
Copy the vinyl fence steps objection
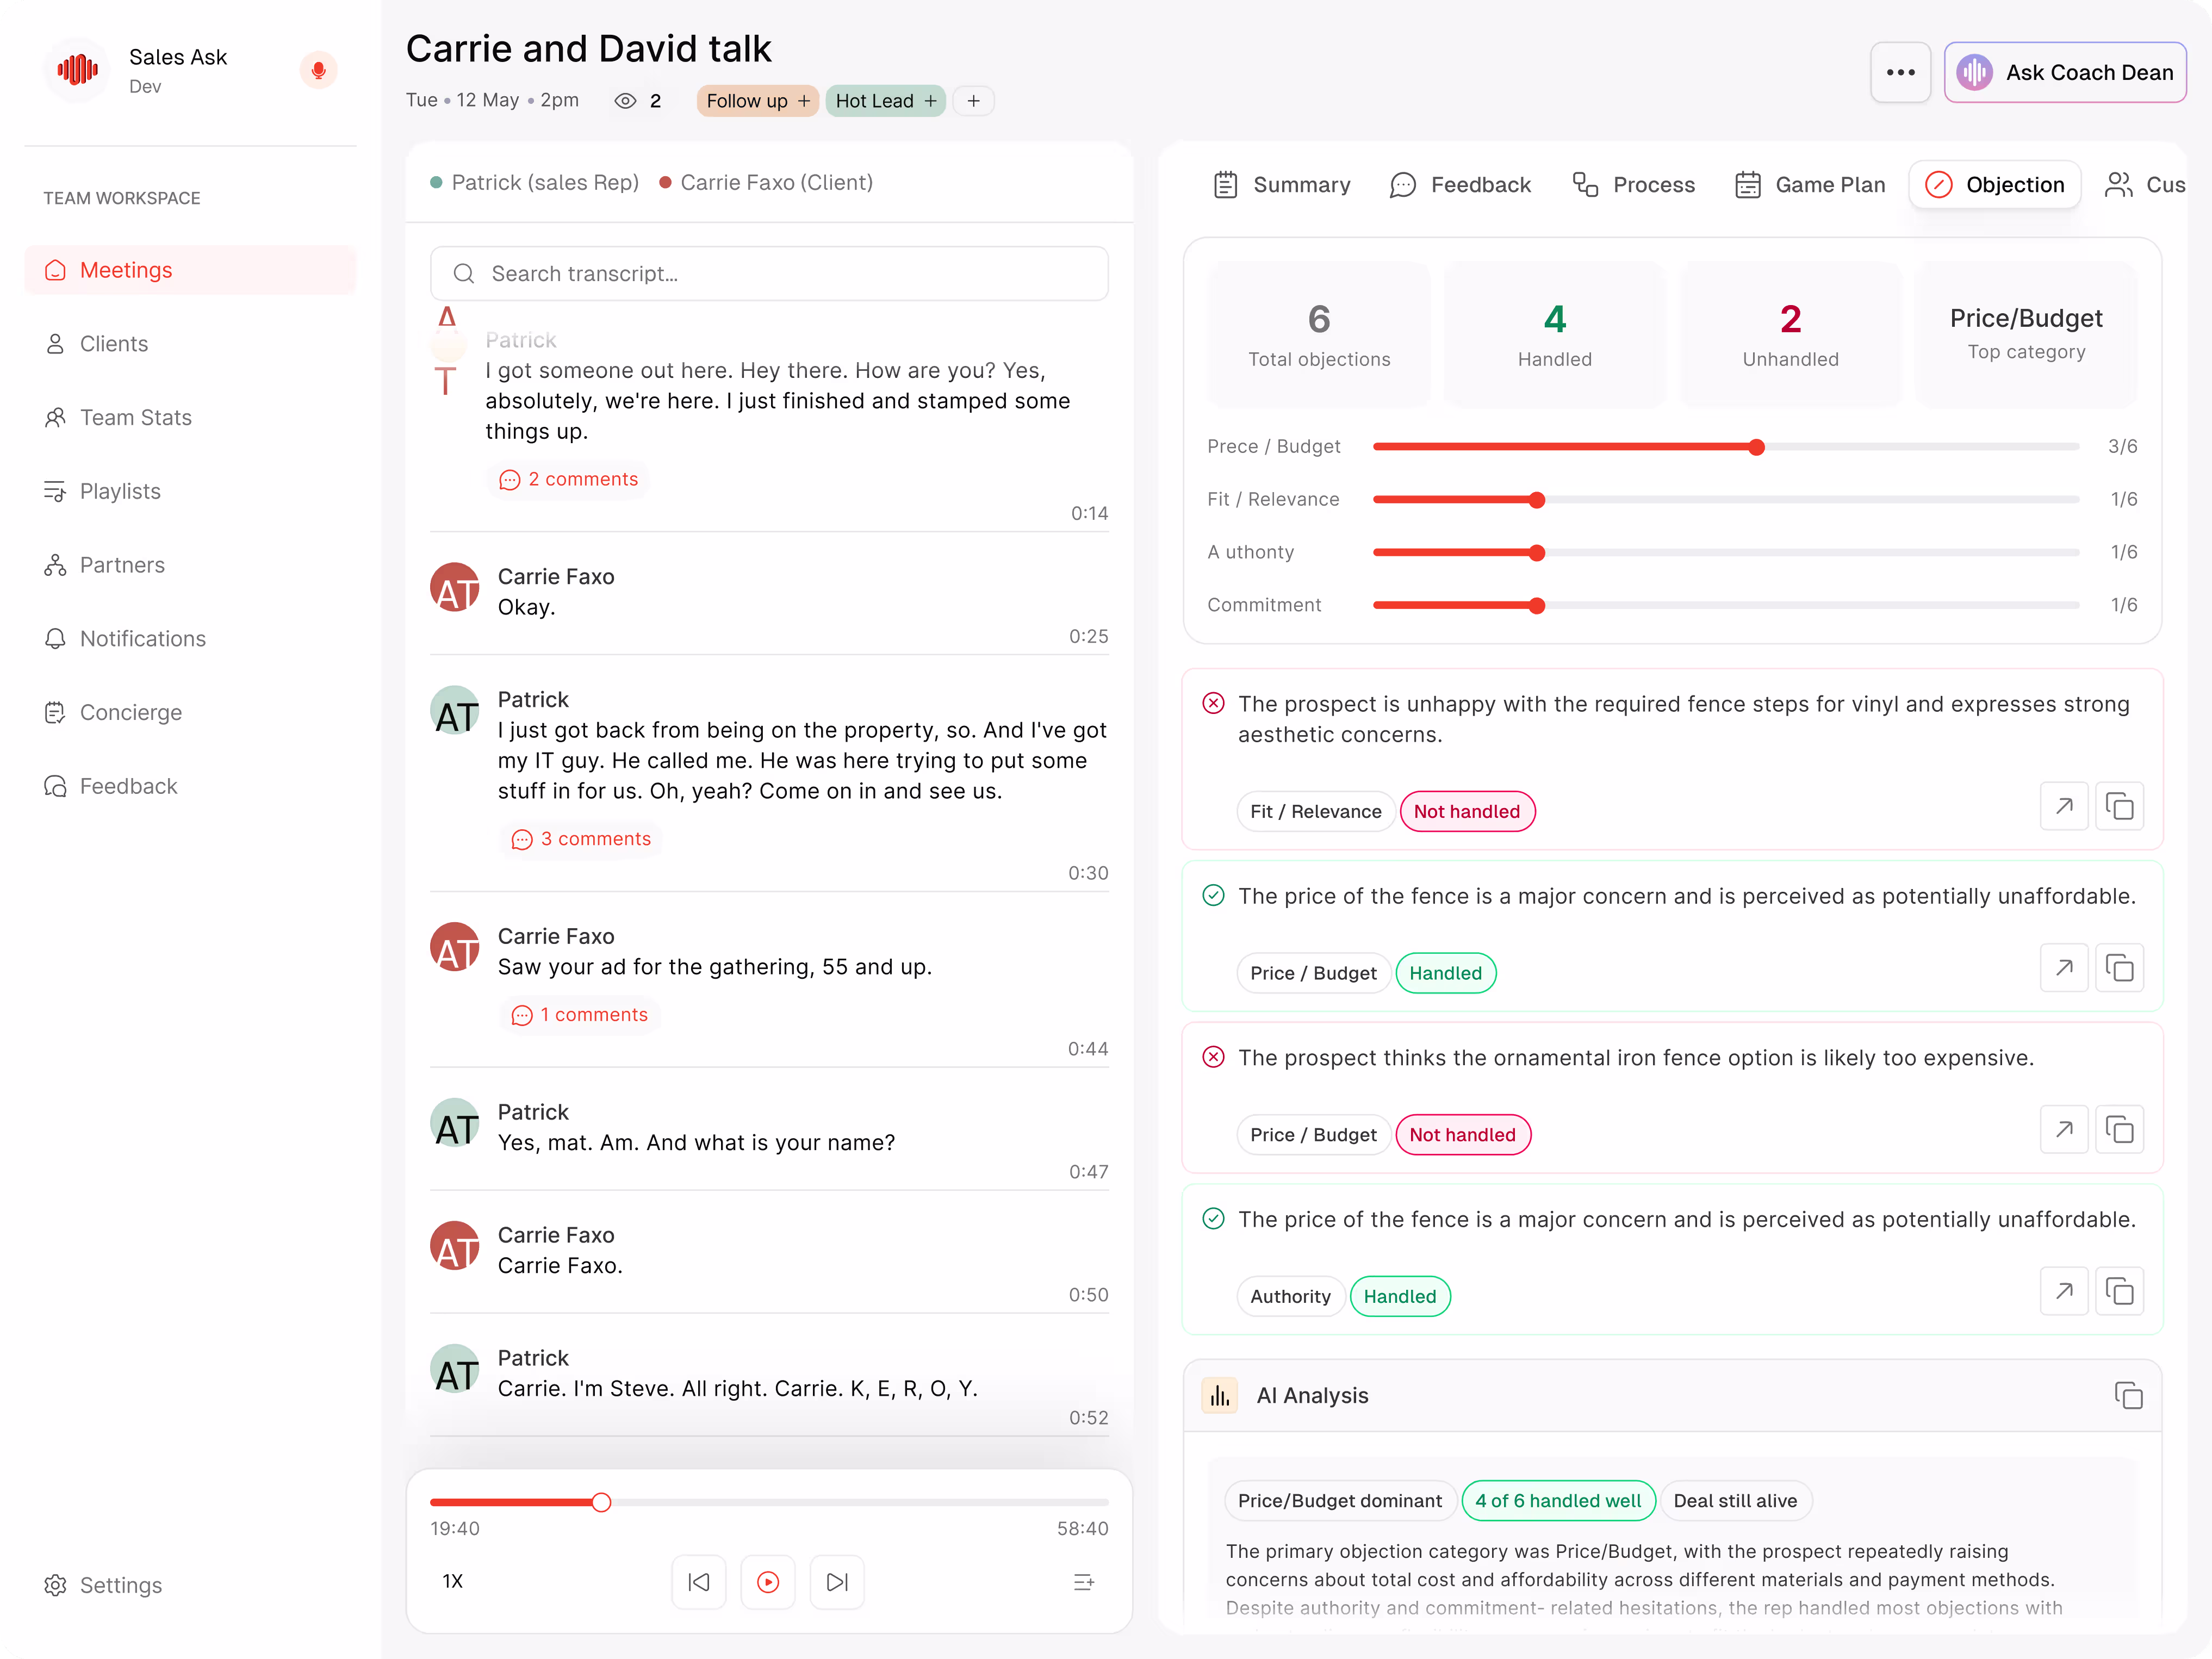2119,806
